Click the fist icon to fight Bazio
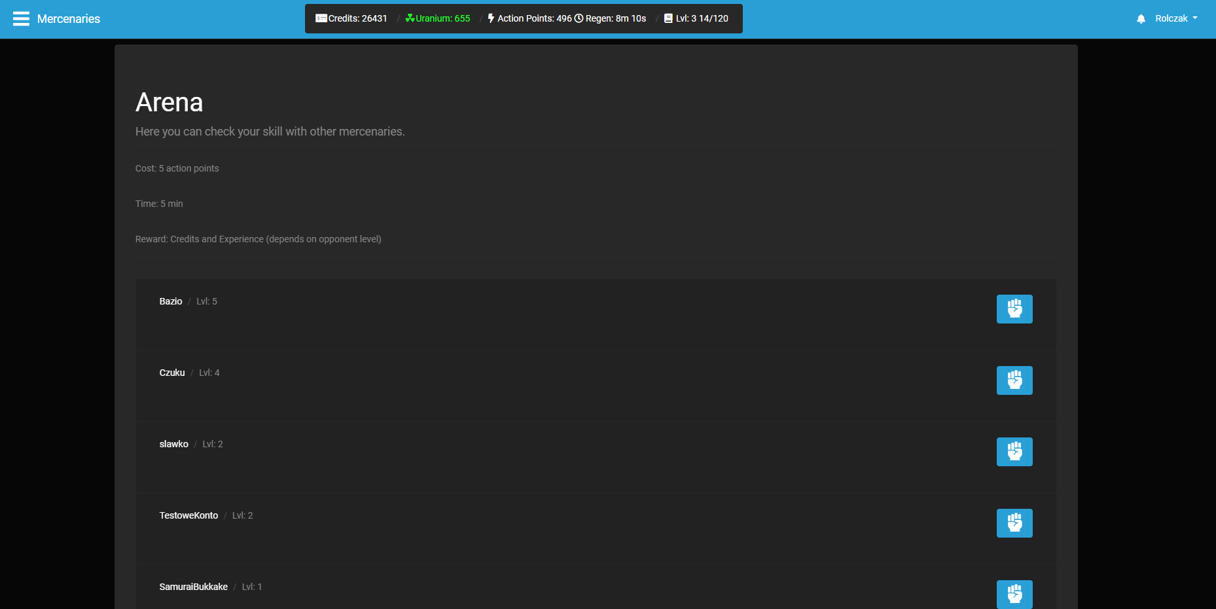Screen dimensions: 1216x609 [x=1014, y=309]
